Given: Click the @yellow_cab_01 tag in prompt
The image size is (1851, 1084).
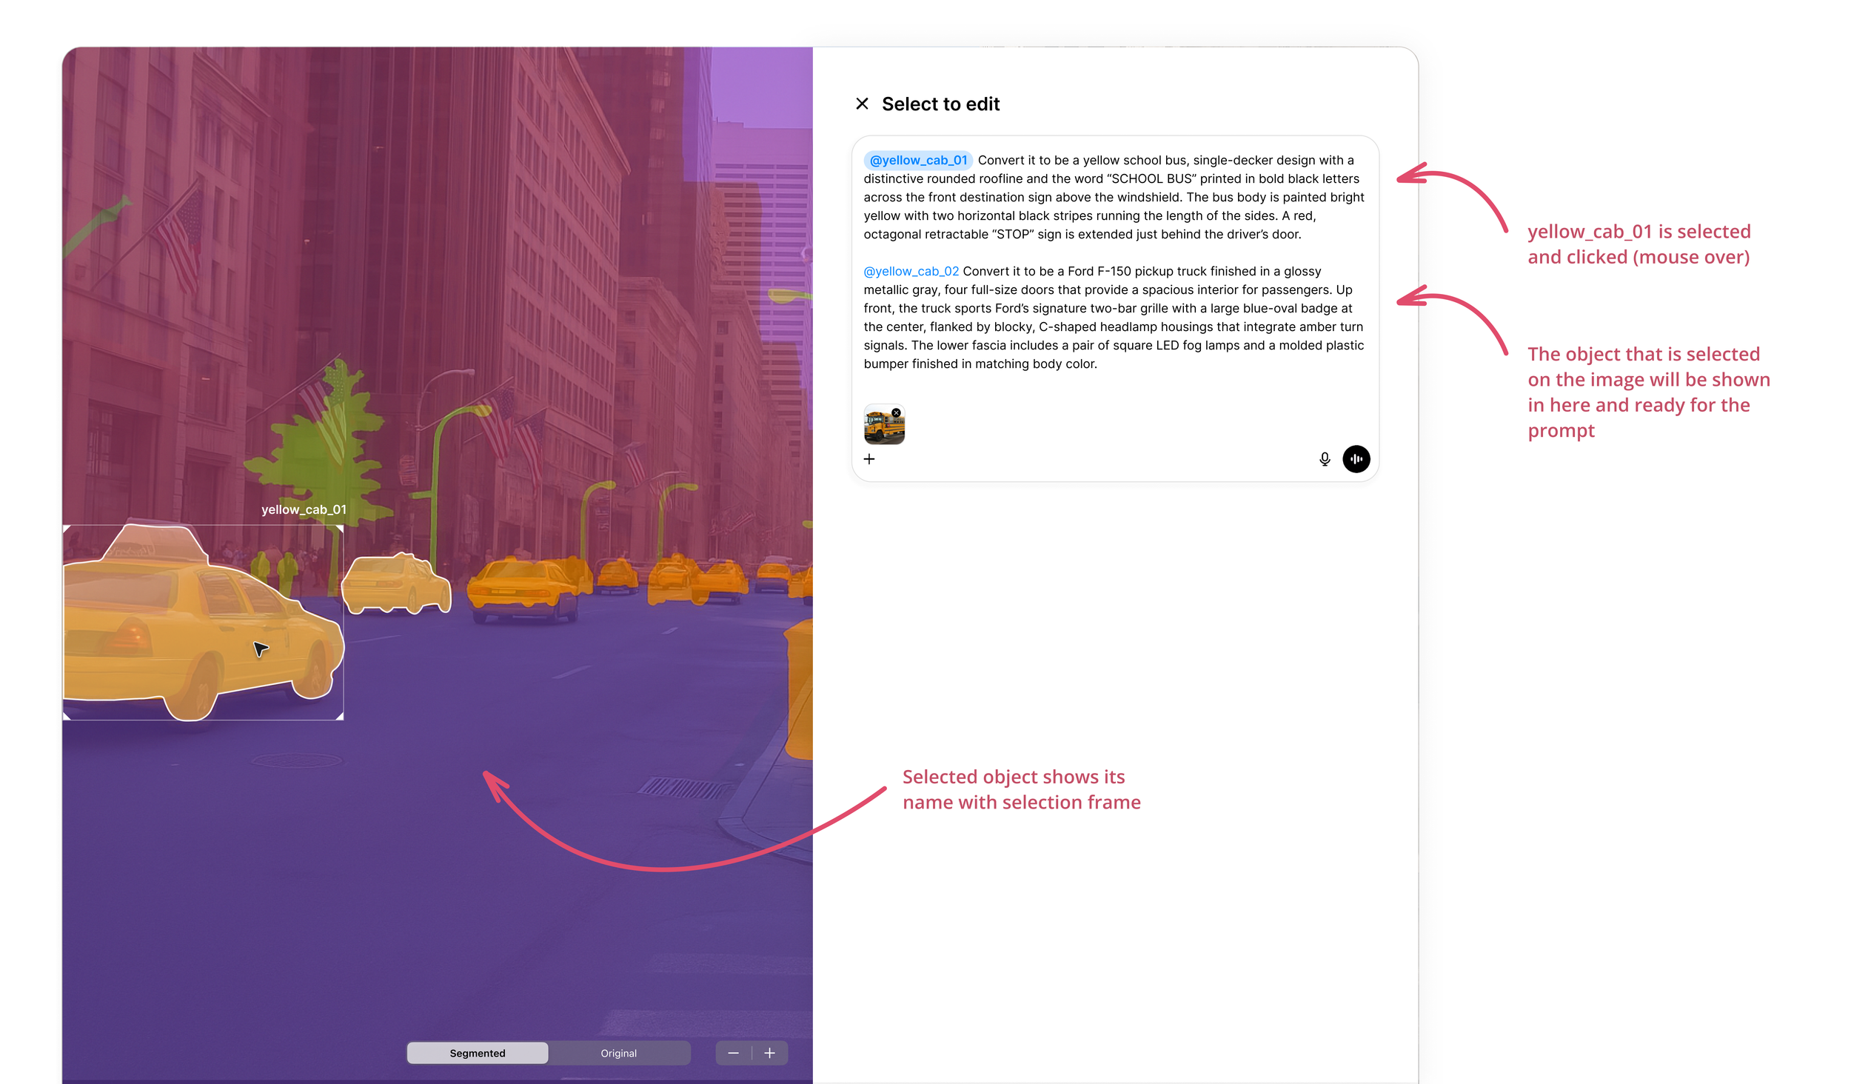Looking at the screenshot, I should (918, 160).
